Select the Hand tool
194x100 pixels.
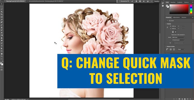click(2, 54)
